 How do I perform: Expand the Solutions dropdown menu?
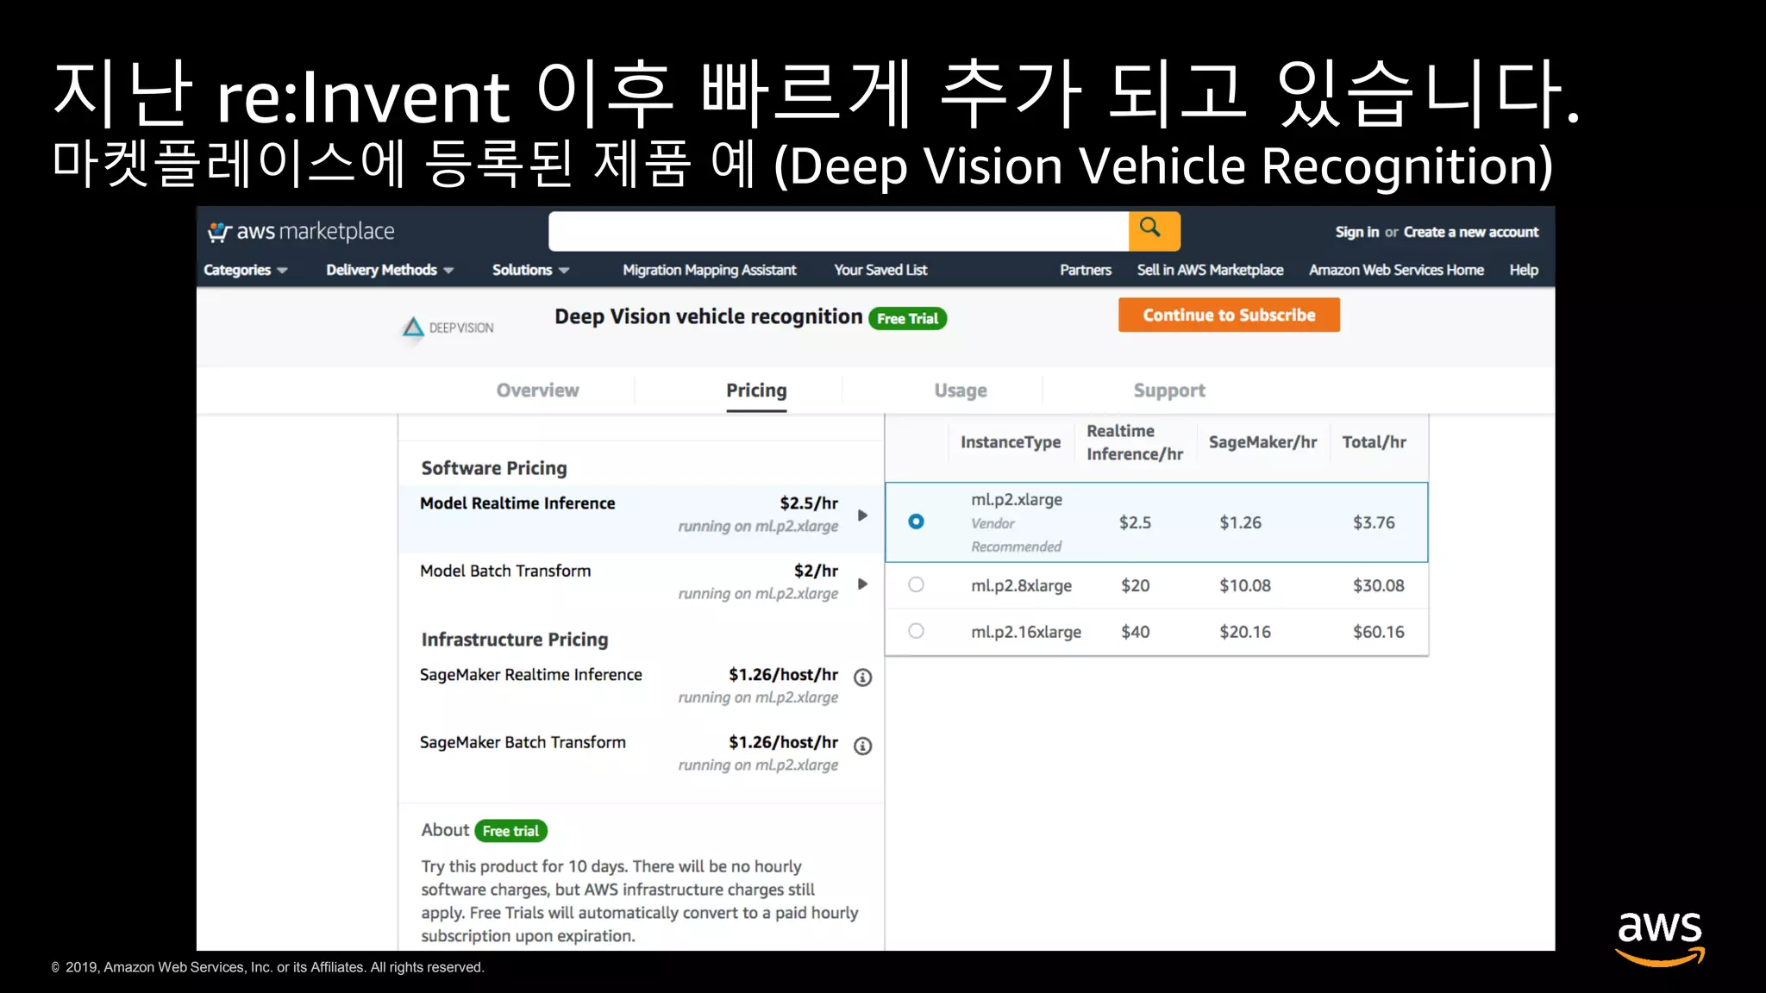(x=529, y=270)
